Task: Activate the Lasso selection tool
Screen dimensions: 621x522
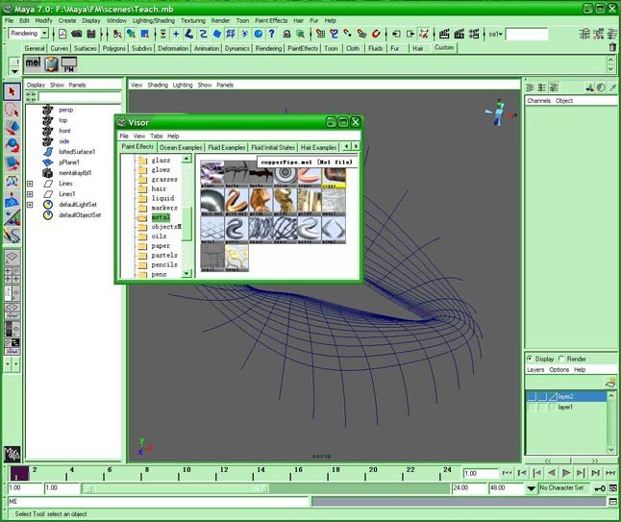Action: click(12, 110)
